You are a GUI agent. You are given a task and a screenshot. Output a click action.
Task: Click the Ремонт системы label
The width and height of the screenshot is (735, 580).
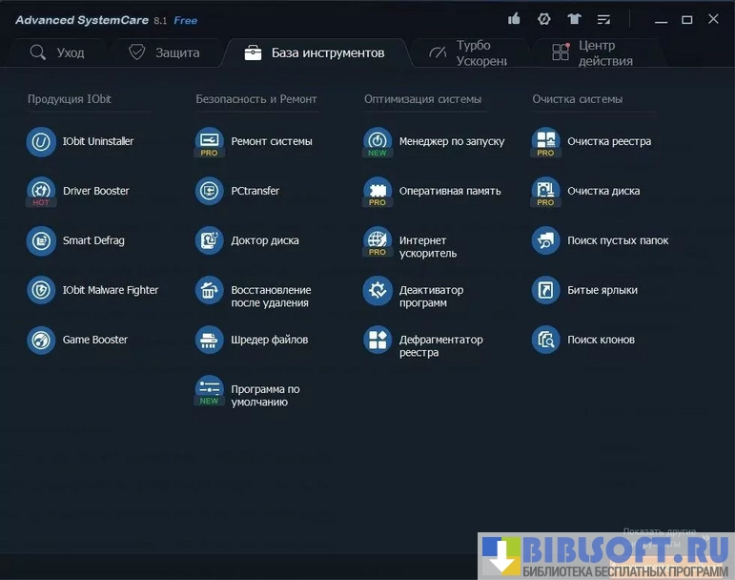point(271,141)
